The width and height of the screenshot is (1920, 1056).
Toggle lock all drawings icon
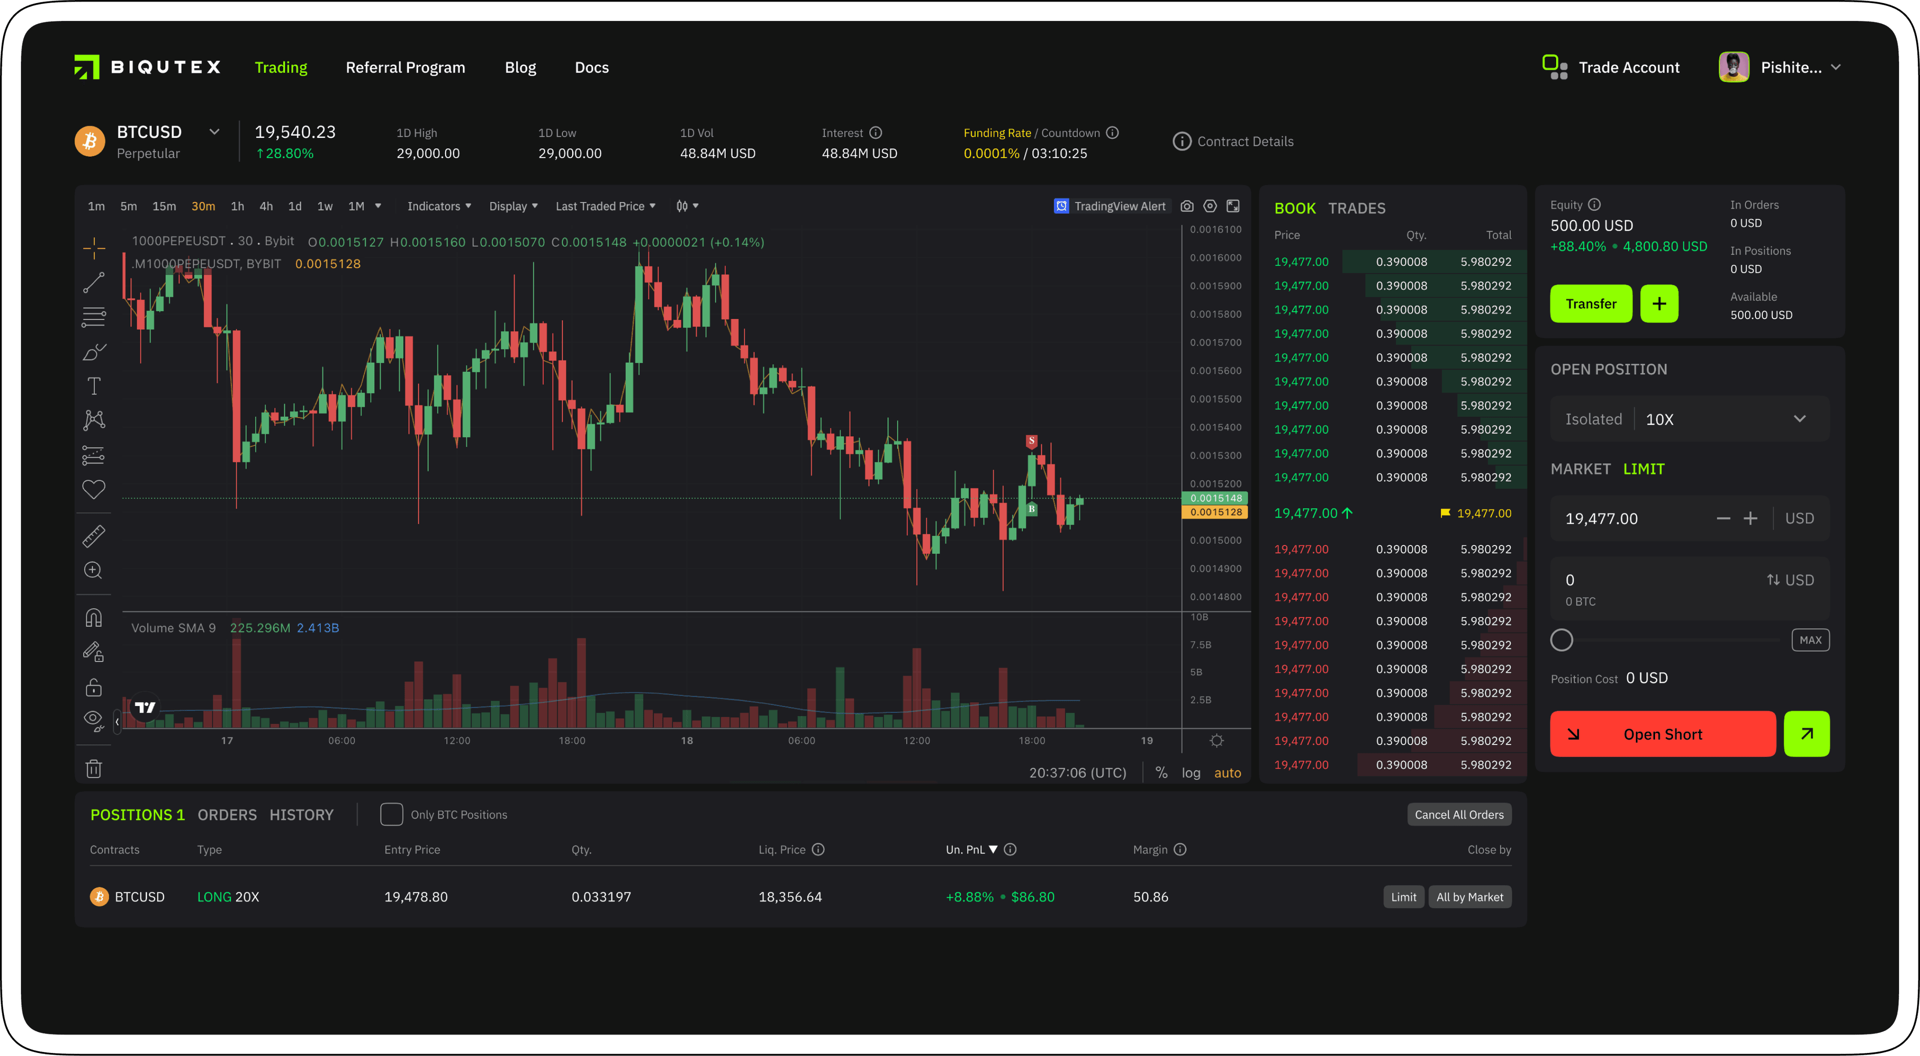[94, 687]
